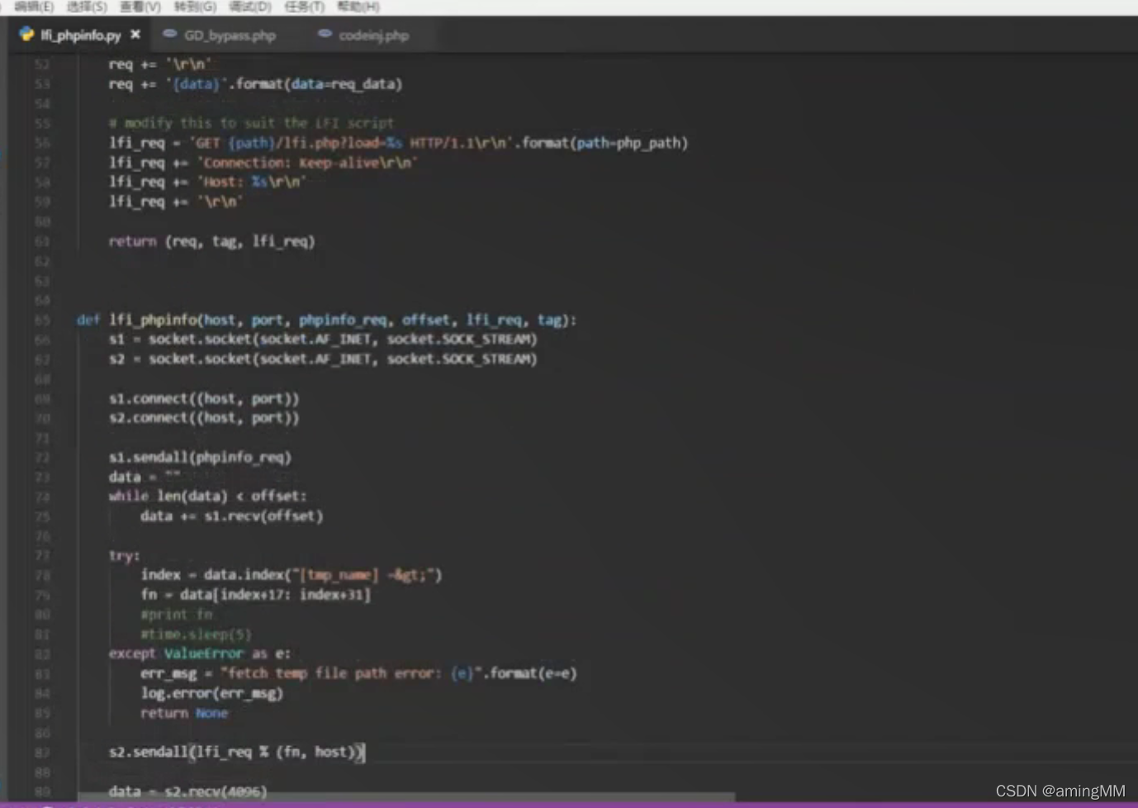Click the PHP icon on codeinj.php tab

(325, 34)
